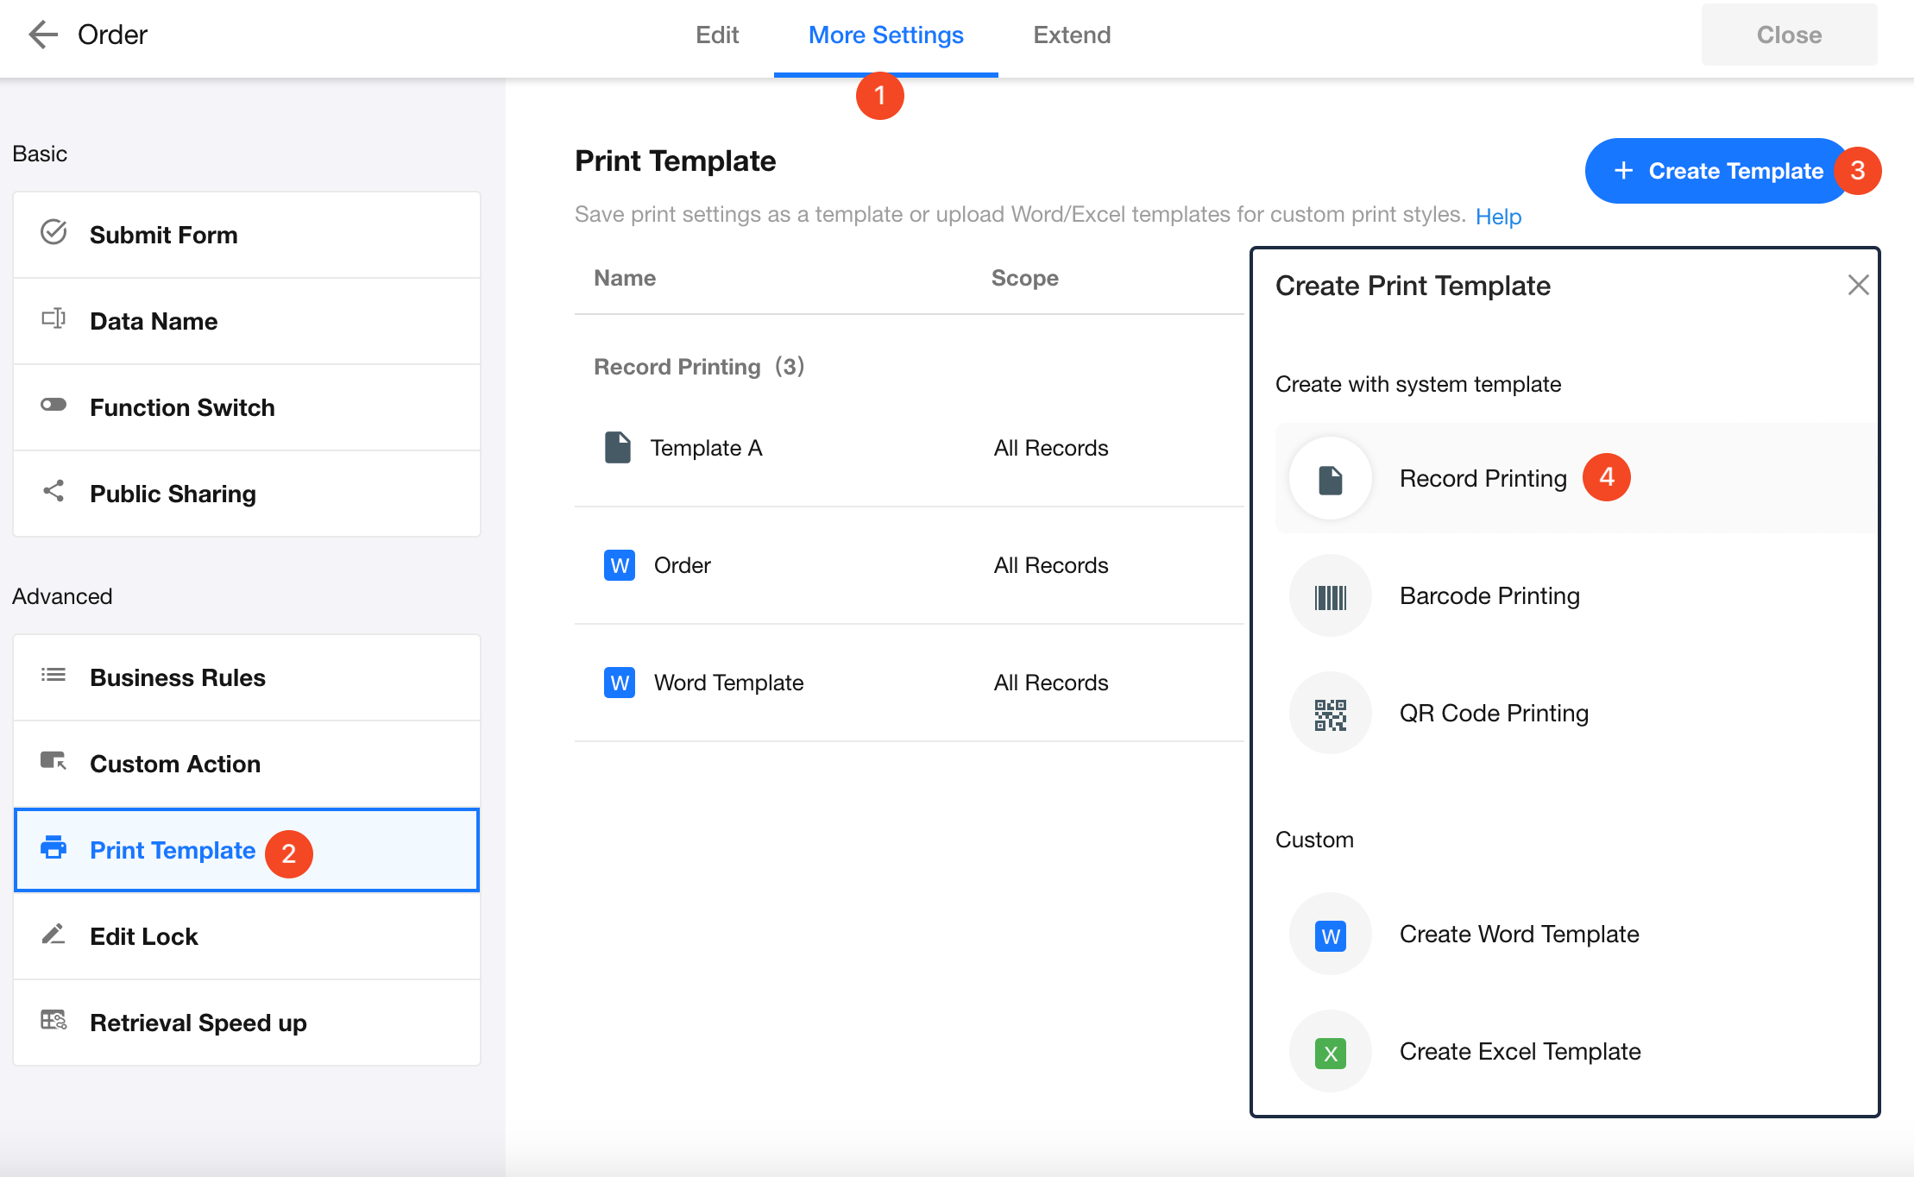Image resolution: width=1914 pixels, height=1177 pixels.
Task: Open the Help link
Action: (1498, 217)
